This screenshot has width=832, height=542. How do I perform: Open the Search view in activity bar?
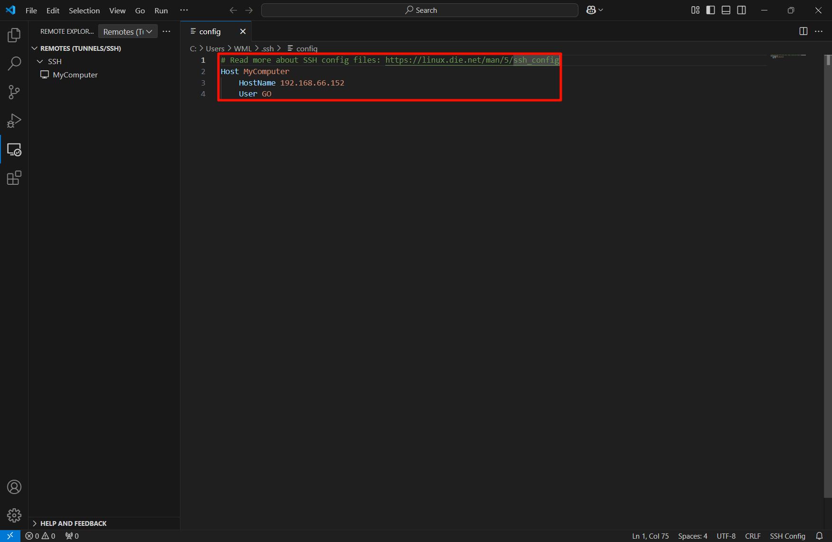pos(14,63)
